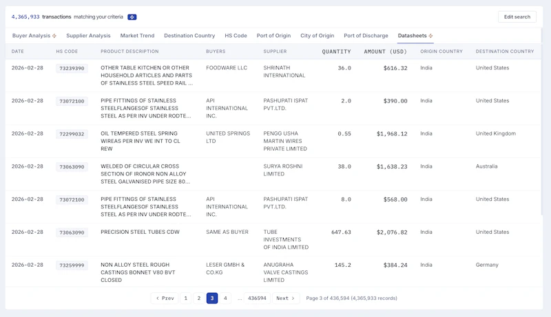
Task: Click the WELDED OF CIRCULAR CROSS SECTION description
Action: 145,174
